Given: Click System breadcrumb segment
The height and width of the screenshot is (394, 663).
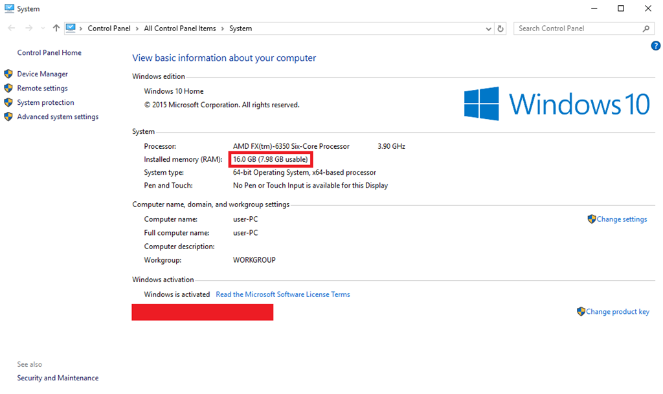Looking at the screenshot, I should tap(241, 28).
